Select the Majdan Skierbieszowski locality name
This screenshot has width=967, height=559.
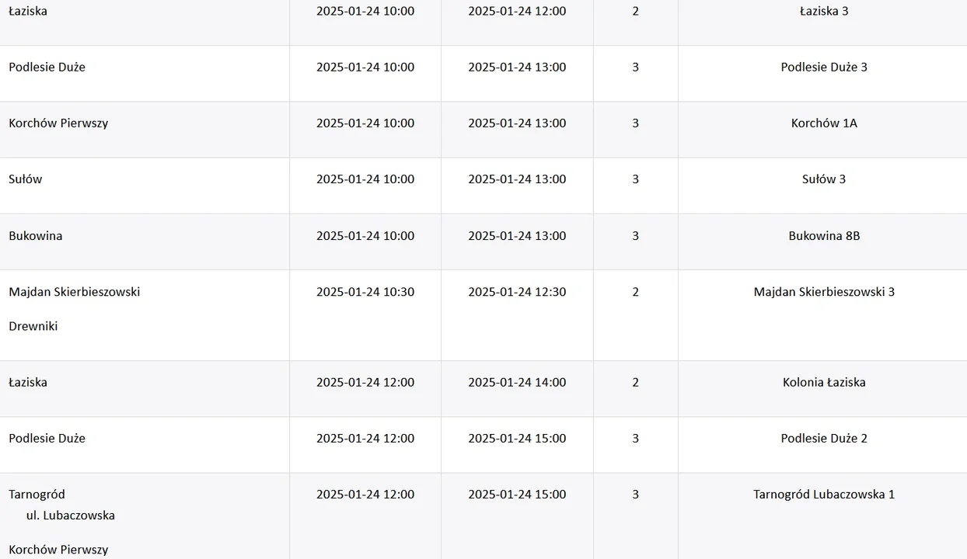pos(75,292)
